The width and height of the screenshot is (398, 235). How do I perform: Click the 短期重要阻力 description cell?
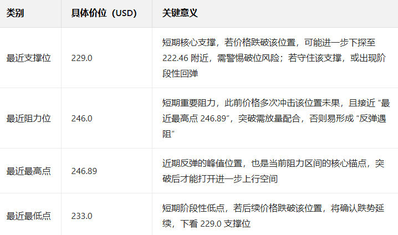(x=275, y=118)
